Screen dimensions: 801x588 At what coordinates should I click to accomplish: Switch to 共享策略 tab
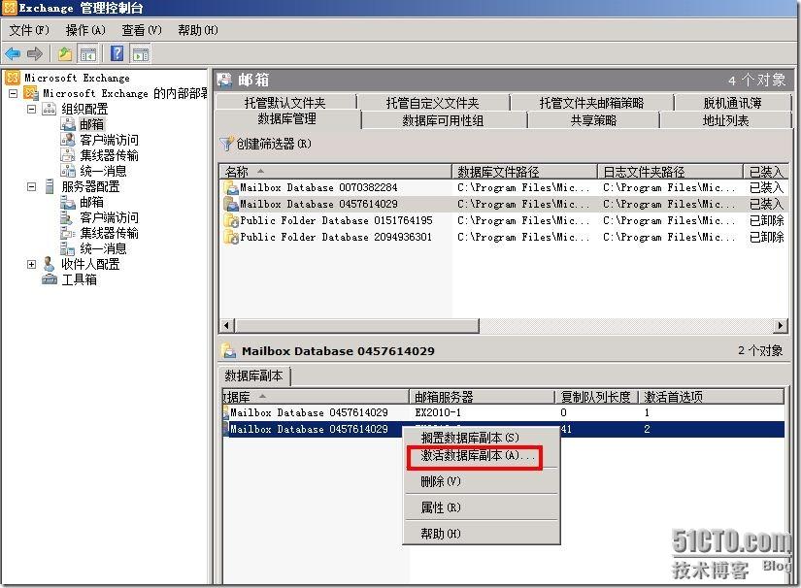[593, 120]
